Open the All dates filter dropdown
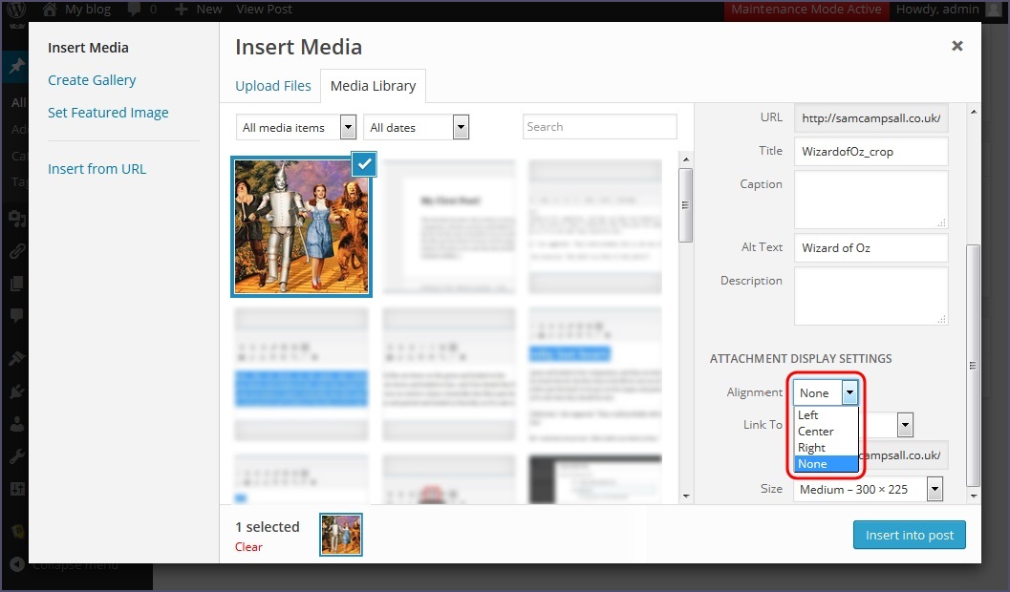Screen dimensions: 1010x592 click(417, 127)
